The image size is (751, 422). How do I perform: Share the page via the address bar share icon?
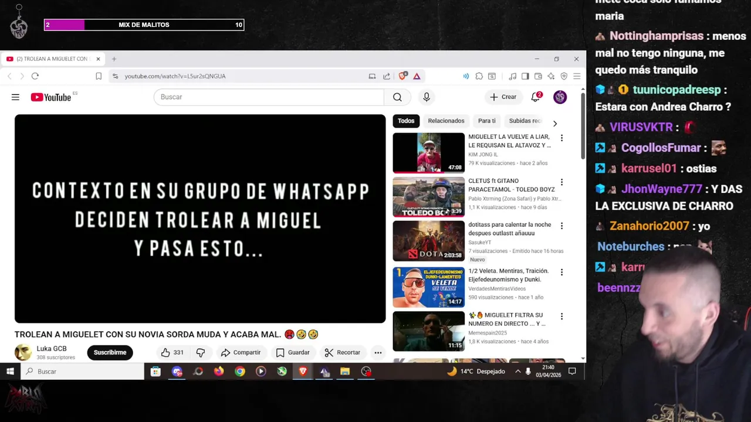(387, 76)
